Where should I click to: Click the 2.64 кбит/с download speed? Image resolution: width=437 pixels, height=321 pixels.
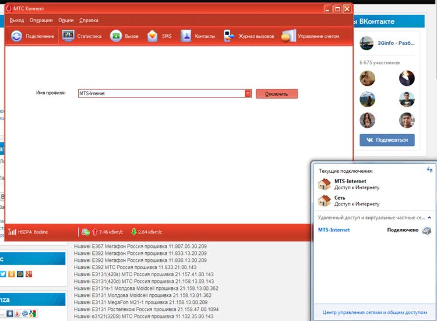tap(150, 232)
